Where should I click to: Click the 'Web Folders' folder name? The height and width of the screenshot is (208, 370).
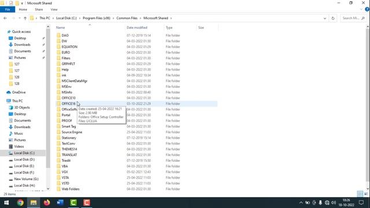(71, 189)
